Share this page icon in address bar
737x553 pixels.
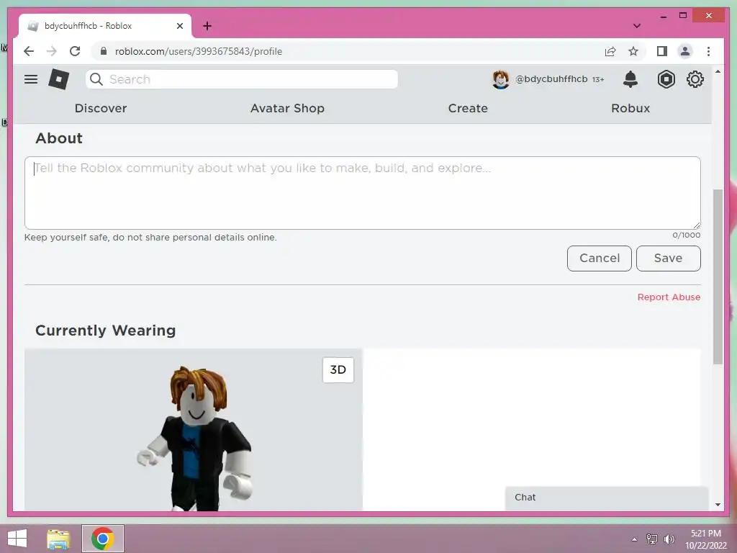610,51
